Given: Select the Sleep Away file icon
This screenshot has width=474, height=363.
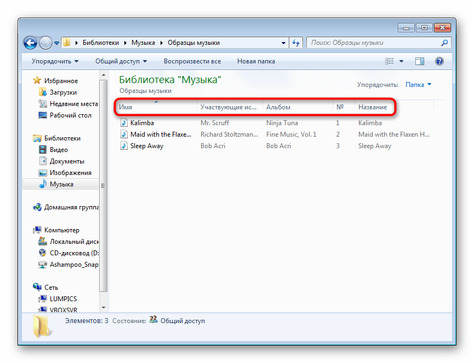Looking at the screenshot, I should coord(124,145).
